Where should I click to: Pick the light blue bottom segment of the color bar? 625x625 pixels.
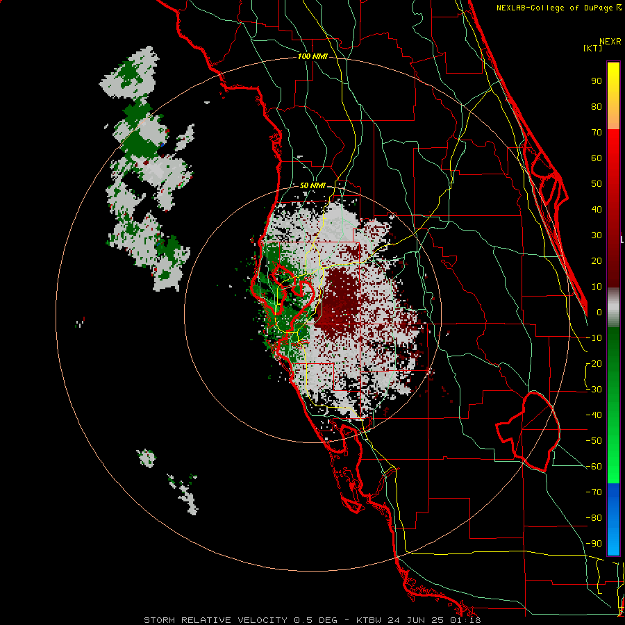tap(613, 542)
